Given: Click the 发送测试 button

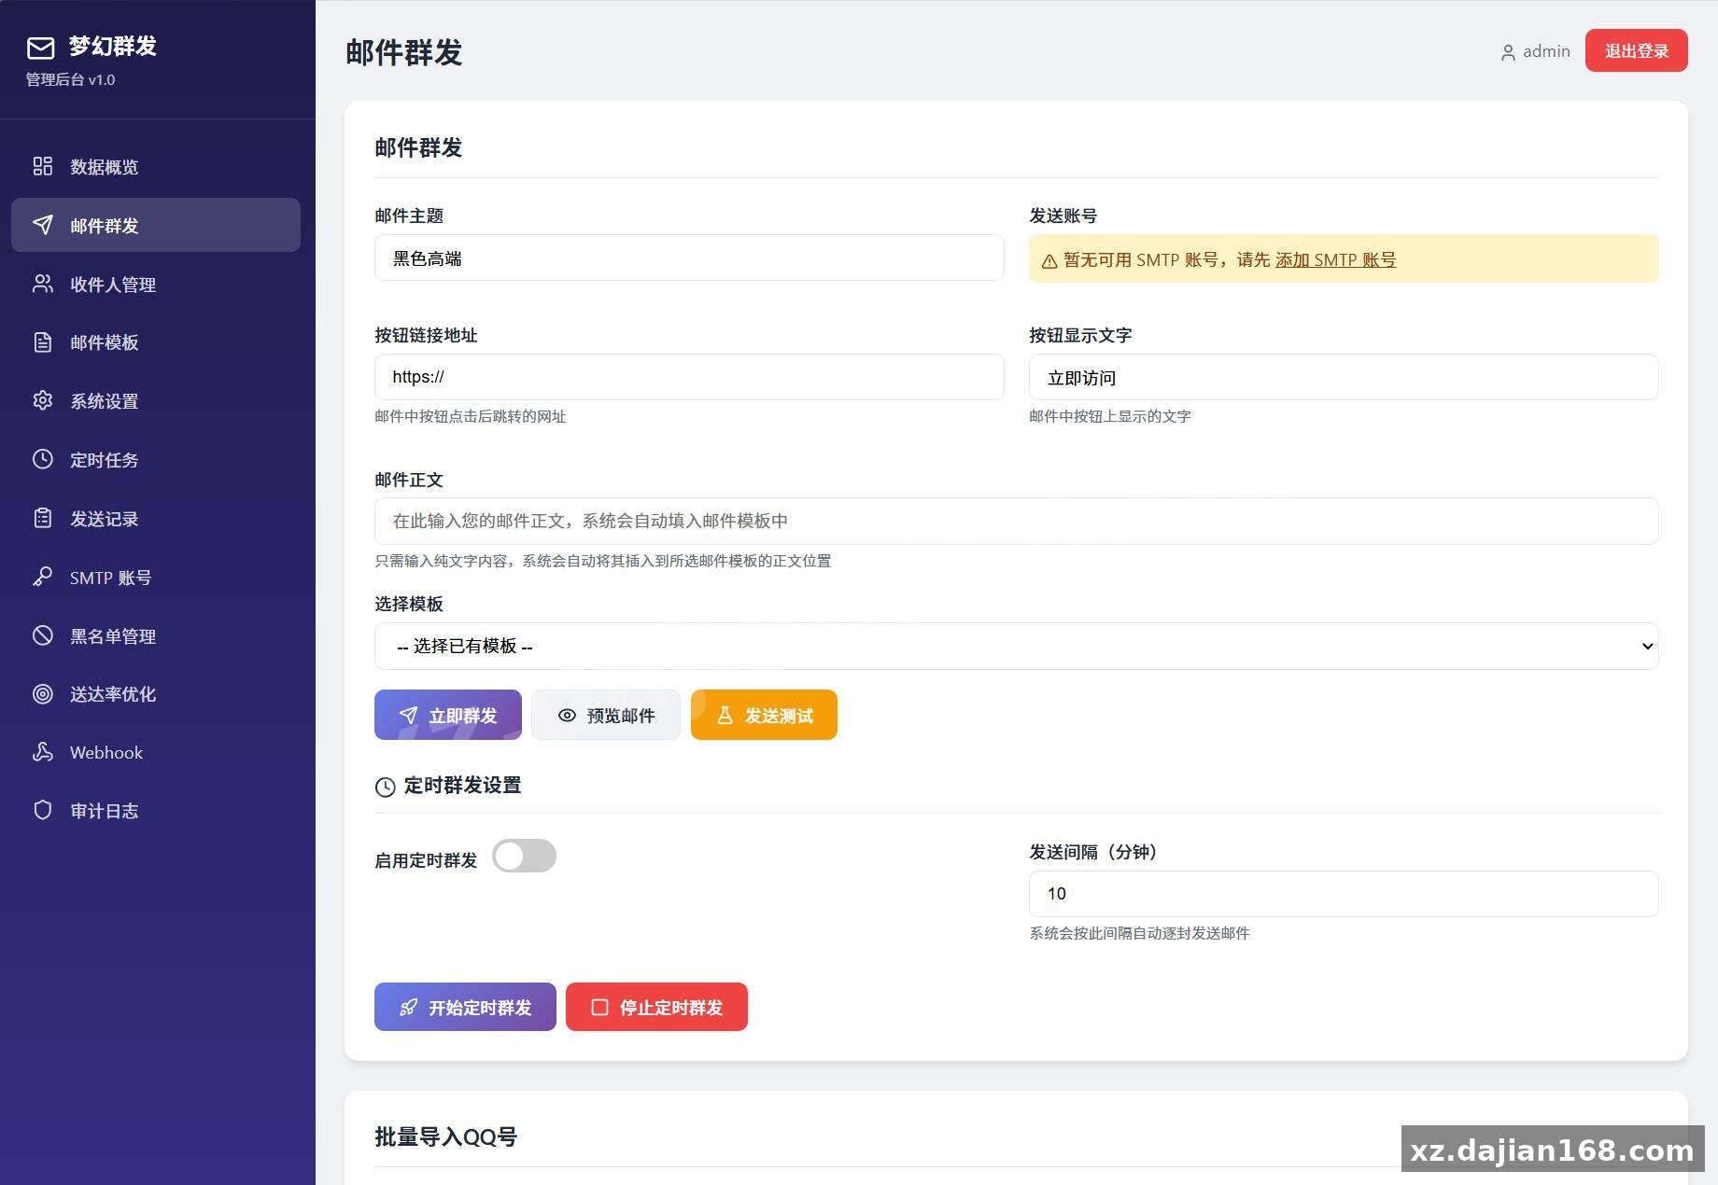Looking at the screenshot, I should click(764, 715).
